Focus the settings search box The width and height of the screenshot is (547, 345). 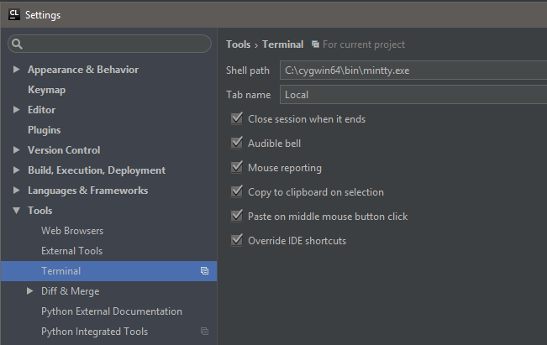(113, 44)
